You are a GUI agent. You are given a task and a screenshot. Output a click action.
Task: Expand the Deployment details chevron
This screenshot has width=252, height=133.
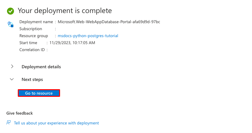[12, 67]
